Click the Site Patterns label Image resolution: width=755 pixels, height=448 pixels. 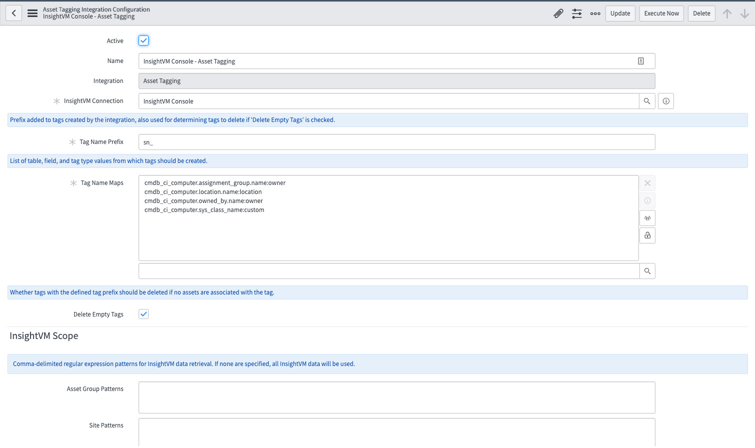point(106,425)
